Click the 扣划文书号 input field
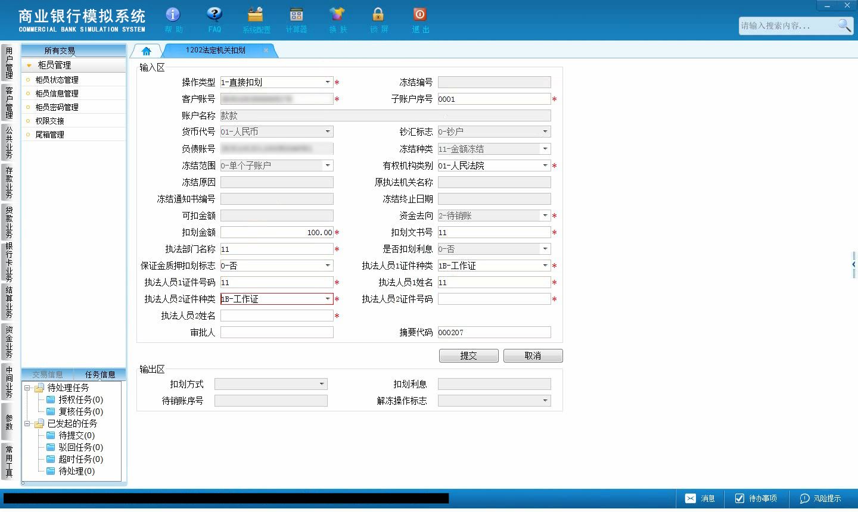The image size is (858, 512). (x=494, y=232)
